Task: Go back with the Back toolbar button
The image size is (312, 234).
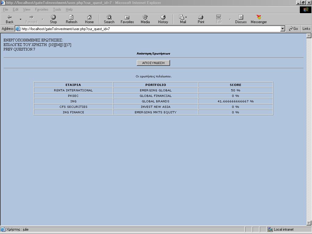Action: (x=9, y=19)
